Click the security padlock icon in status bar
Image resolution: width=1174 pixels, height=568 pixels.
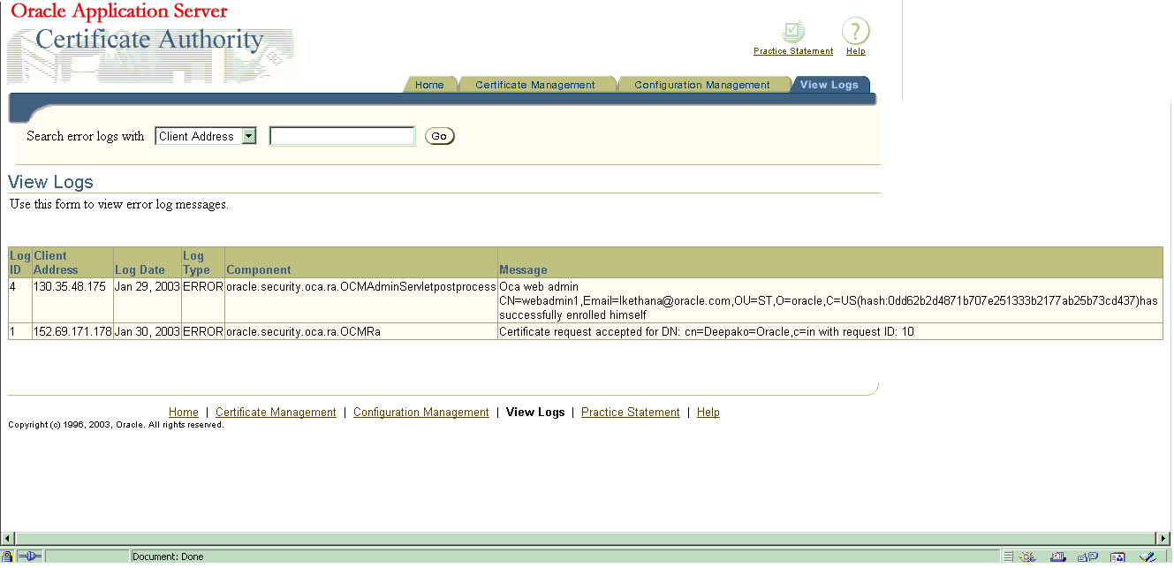[x=7, y=557]
